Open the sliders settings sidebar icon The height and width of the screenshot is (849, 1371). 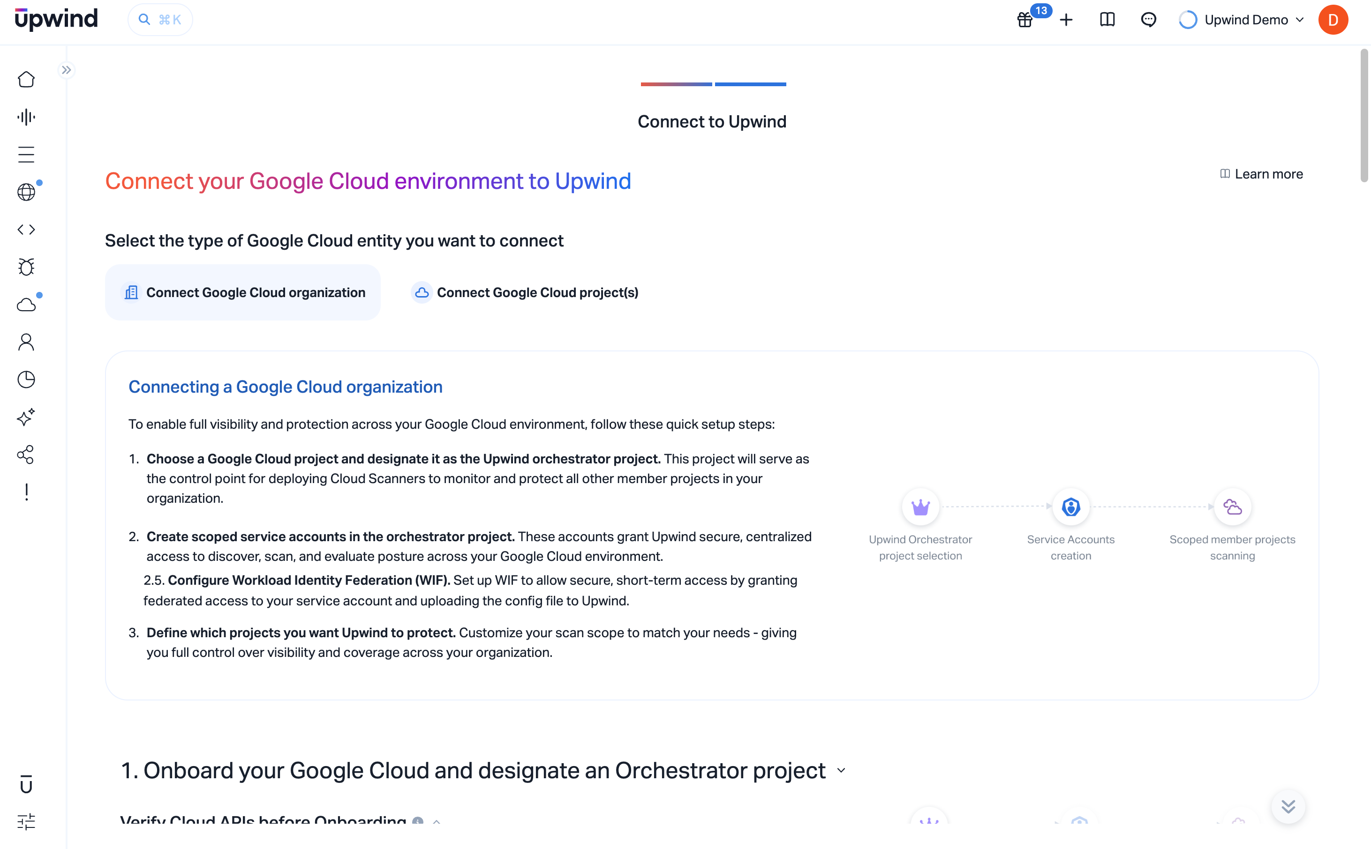(x=26, y=822)
